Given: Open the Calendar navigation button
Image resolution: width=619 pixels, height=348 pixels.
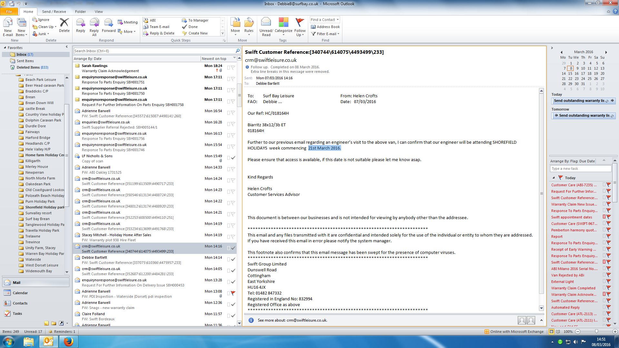Looking at the screenshot, I should 20,293.
